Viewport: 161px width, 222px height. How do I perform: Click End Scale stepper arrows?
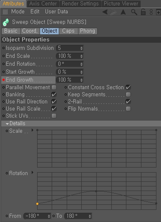click(81, 56)
